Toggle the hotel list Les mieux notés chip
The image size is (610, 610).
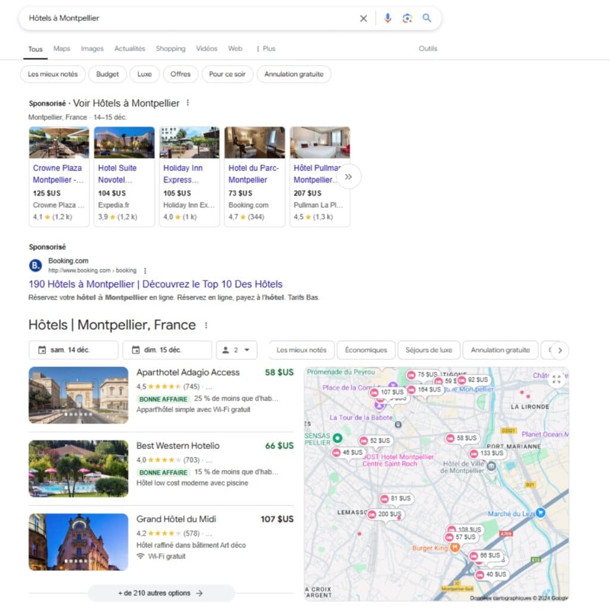point(301,350)
